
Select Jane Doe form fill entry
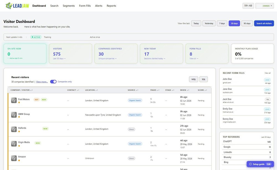[247, 91]
